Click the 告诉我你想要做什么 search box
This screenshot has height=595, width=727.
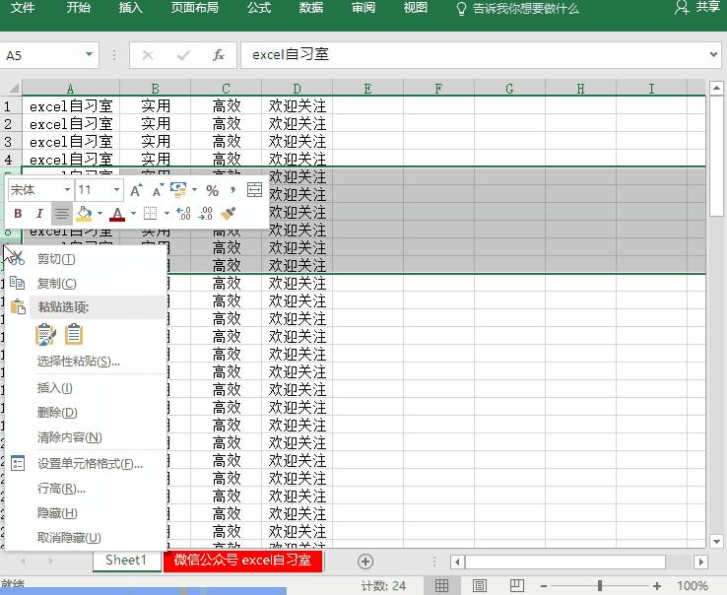[517, 8]
